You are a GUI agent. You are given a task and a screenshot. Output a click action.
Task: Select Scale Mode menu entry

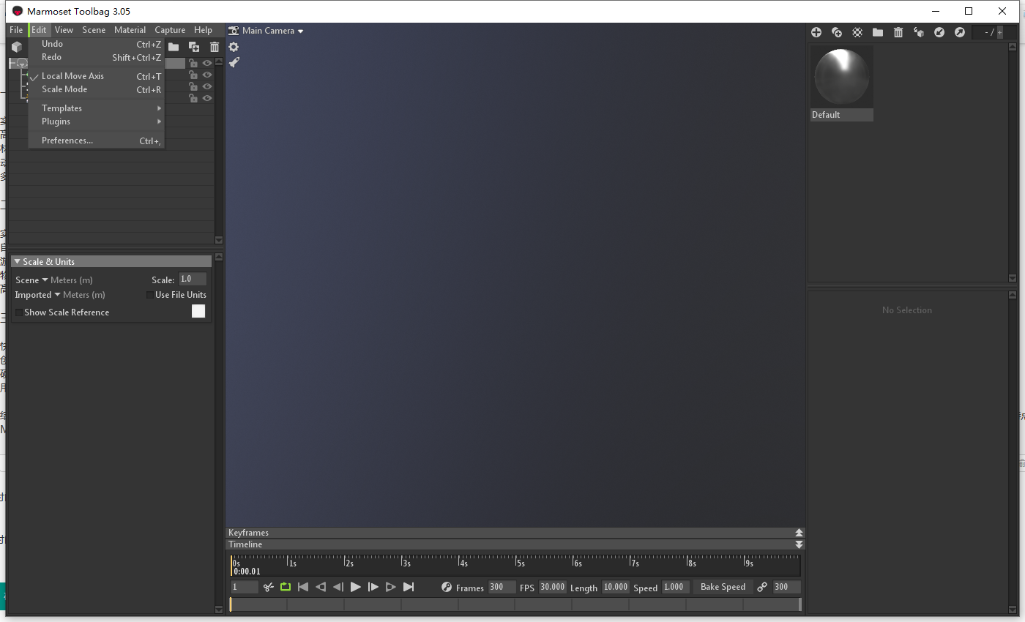[x=96, y=89]
